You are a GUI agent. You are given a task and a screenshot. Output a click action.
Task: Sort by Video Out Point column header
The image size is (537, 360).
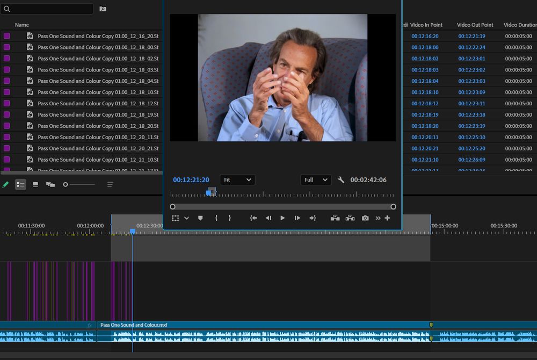[x=475, y=25]
